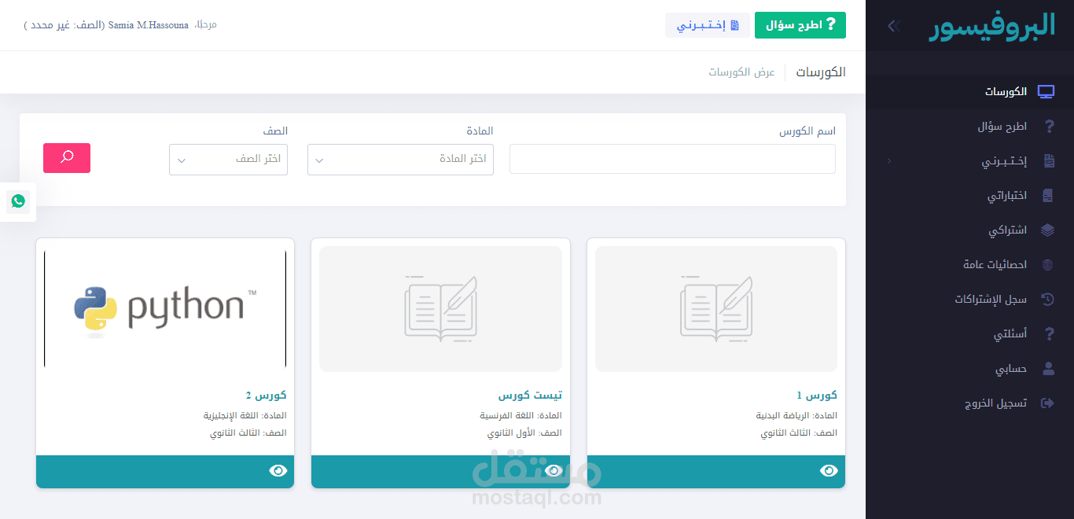Click the question mark icon beside أسئلتي
Screen dimensions: 1074x519
[1048, 334]
